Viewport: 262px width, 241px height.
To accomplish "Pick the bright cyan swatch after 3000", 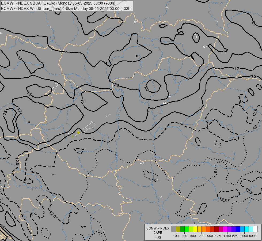I will click(246, 229).
